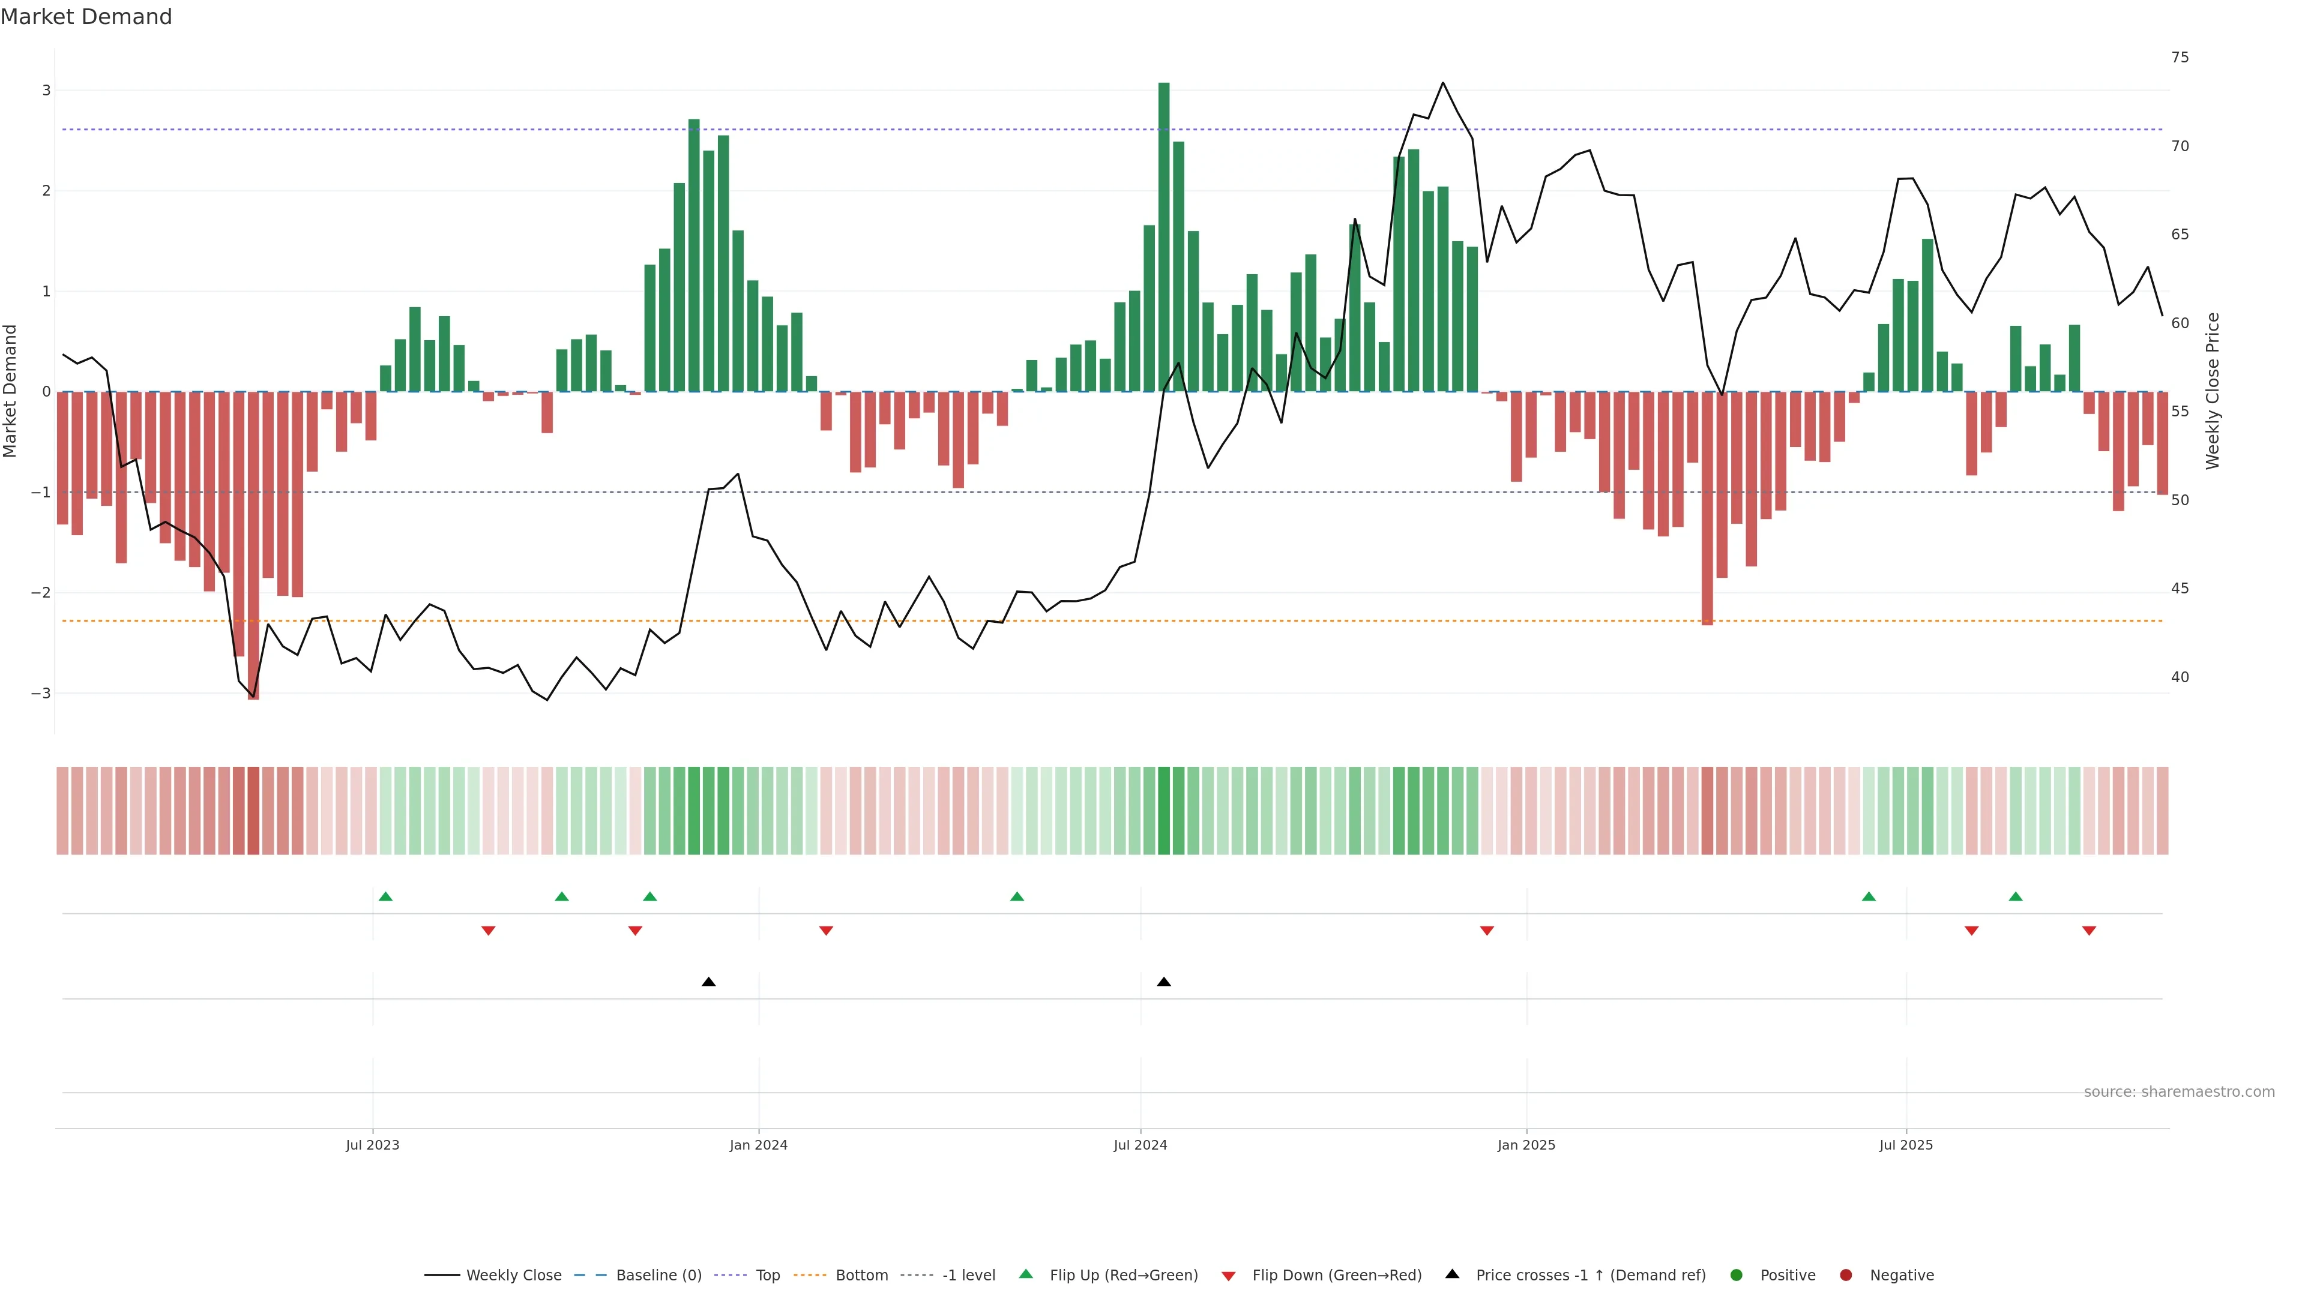Click the first green flip-up marker after Jul 2023

(385, 896)
